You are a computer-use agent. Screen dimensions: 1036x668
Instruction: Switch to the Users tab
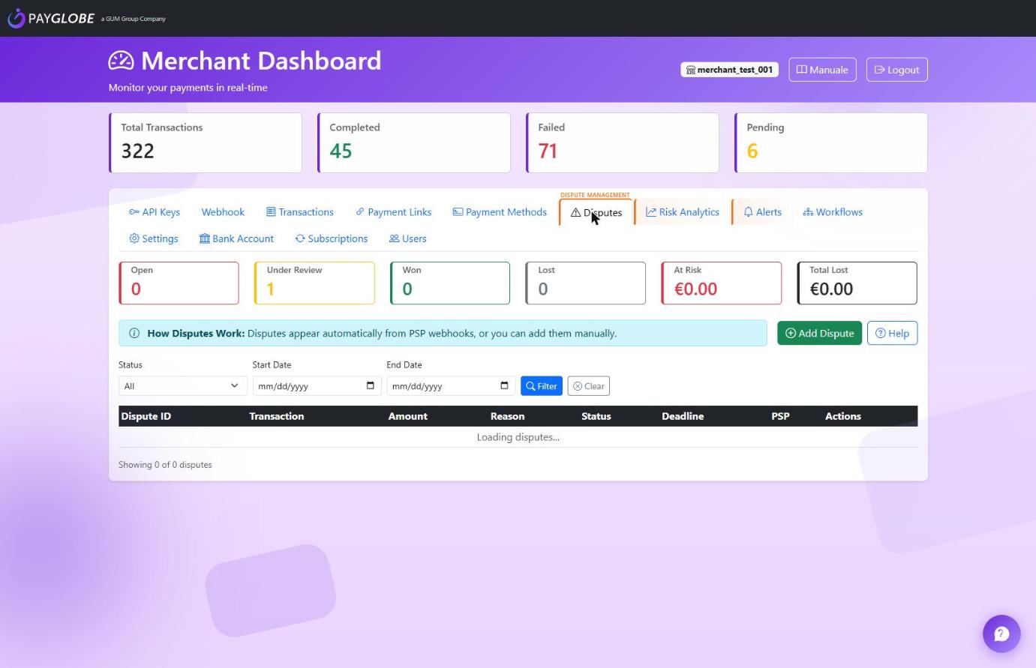pyautogui.click(x=407, y=238)
